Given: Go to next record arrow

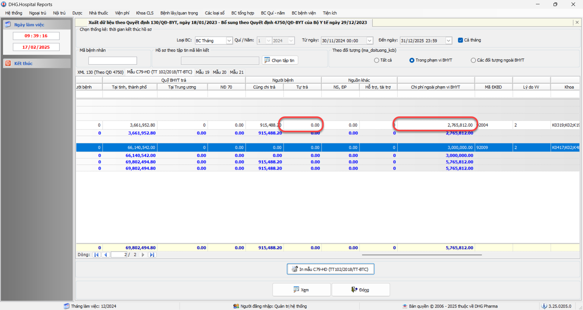Looking at the screenshot, I should (143, 255).
